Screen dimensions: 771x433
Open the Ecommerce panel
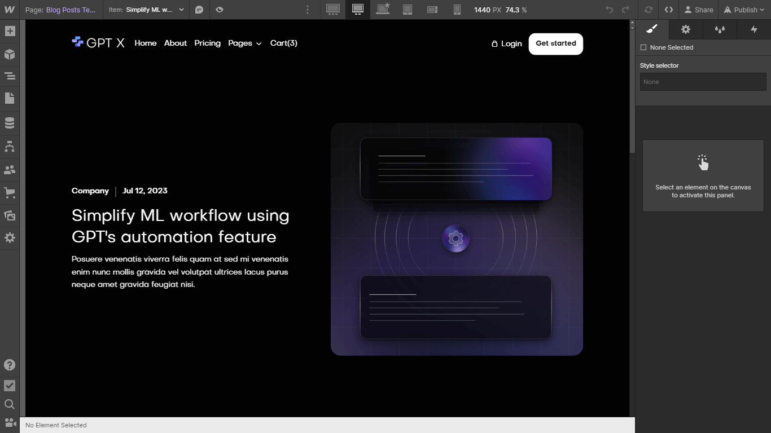10,192
